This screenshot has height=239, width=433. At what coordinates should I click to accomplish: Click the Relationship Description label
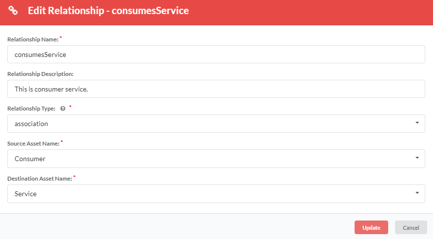pos(40,74)
